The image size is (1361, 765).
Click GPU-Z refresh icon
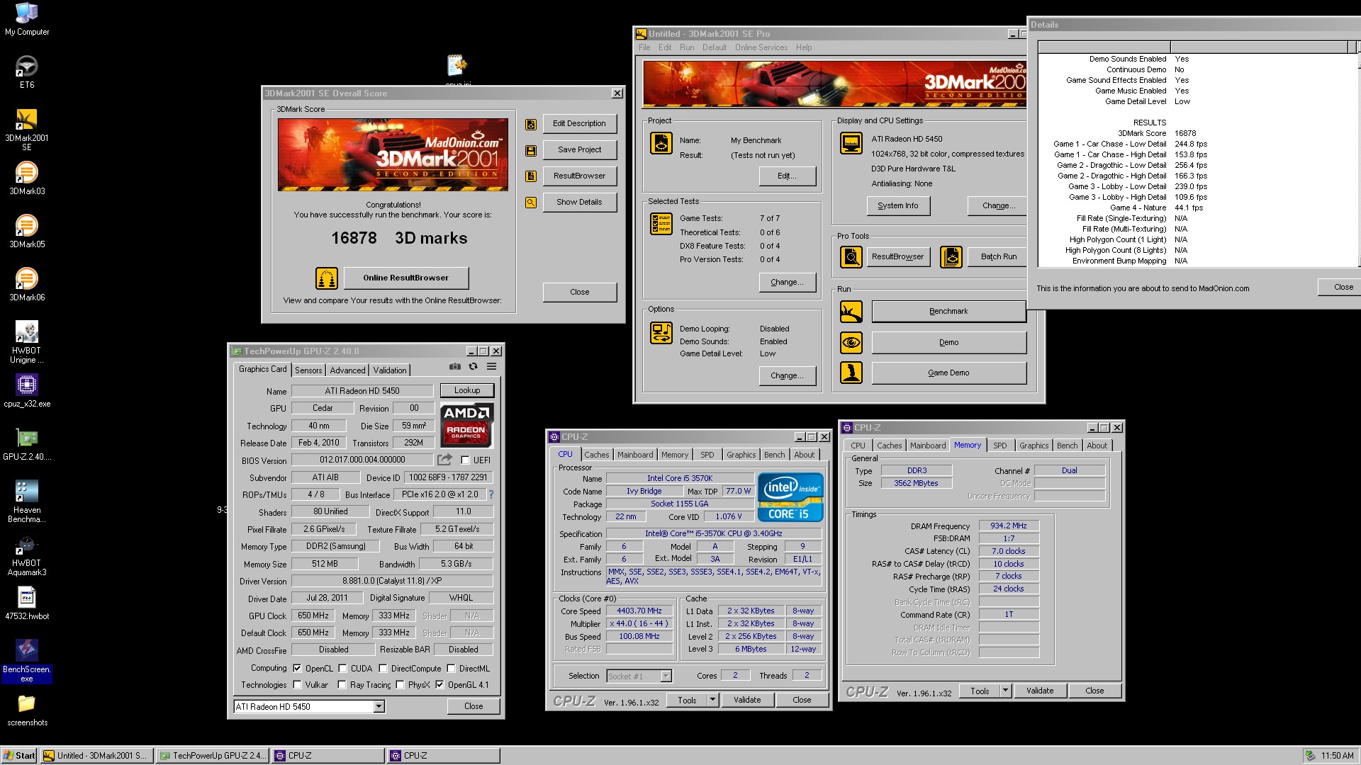pyautogui.click(x=473, y=366)
